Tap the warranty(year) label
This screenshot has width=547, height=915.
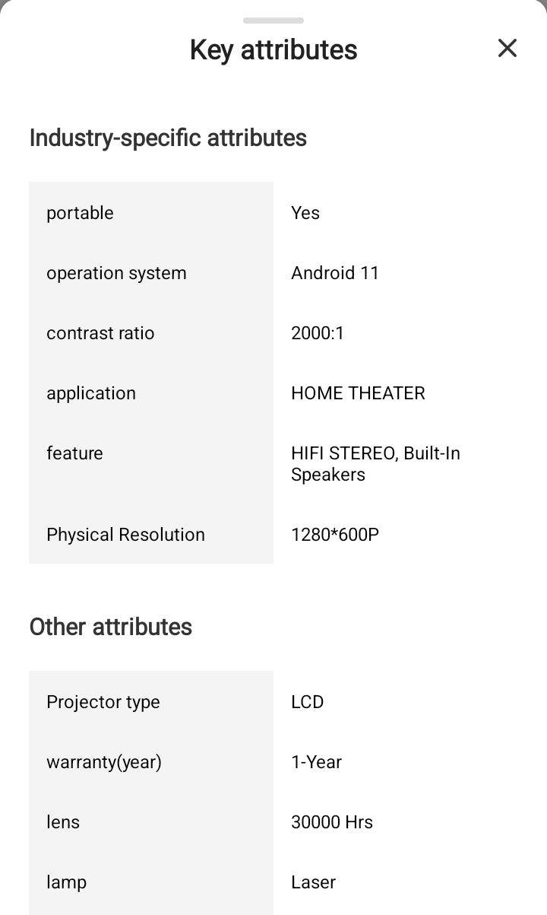pyautogui.click(x=104, y=762)
